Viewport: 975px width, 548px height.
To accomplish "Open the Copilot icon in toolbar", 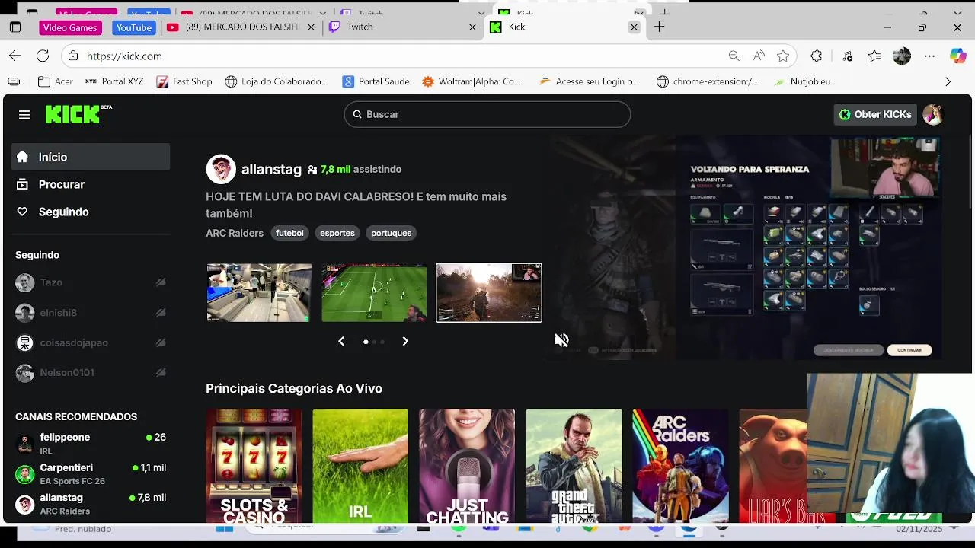I will 957,56.
